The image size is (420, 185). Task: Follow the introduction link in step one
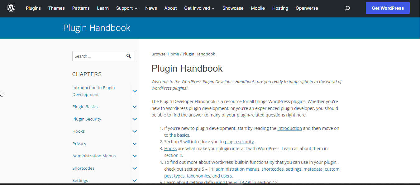click(x=290, y=128)
